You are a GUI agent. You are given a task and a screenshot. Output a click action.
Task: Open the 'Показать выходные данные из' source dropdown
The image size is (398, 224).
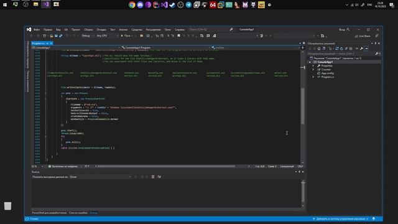pyautogui.click(x=101, y=177)
